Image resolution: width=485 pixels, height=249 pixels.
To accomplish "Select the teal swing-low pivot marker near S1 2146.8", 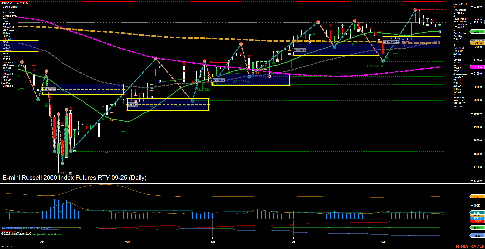I will click(x=383, y=61).
